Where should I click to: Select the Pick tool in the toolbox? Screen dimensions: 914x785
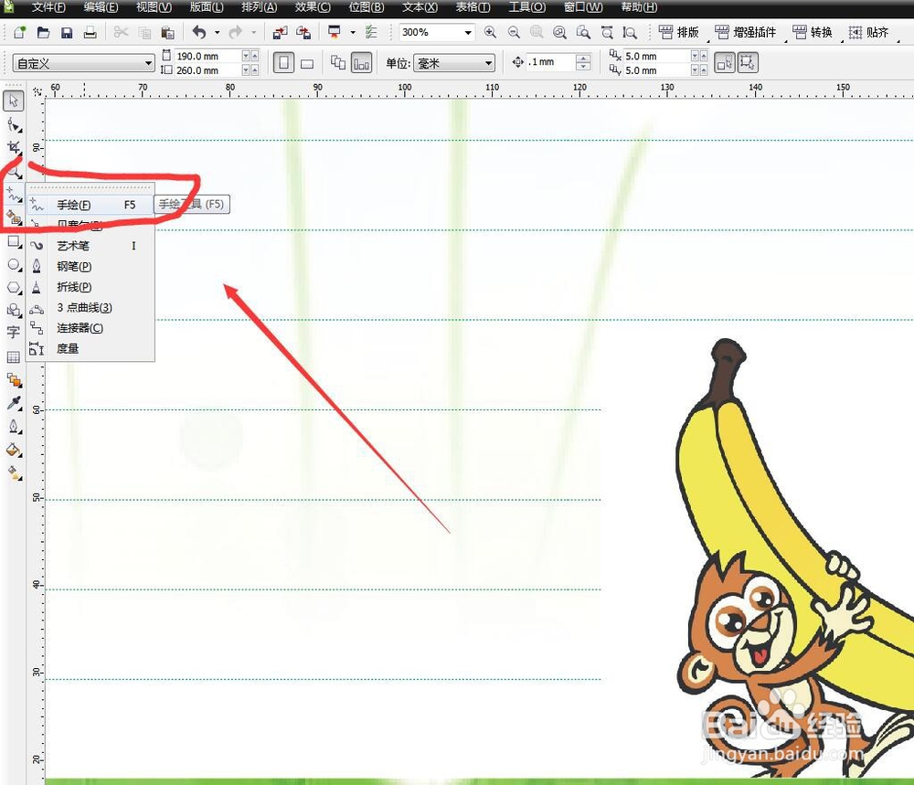pos(14,101)
